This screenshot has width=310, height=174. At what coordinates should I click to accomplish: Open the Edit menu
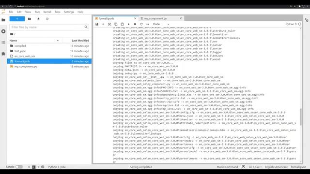[19, 12]
